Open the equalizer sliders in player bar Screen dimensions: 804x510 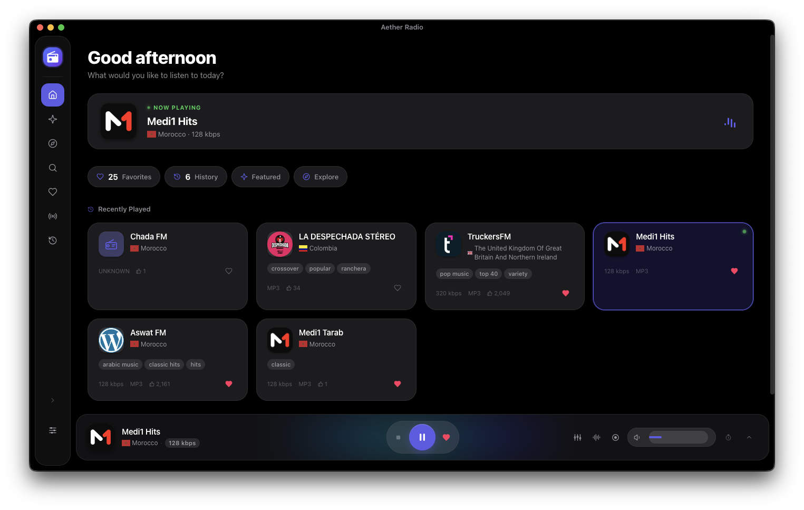click(578, 437)
